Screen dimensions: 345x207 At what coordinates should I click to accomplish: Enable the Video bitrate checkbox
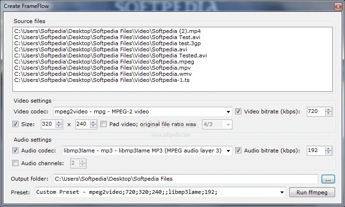[238, 111]
